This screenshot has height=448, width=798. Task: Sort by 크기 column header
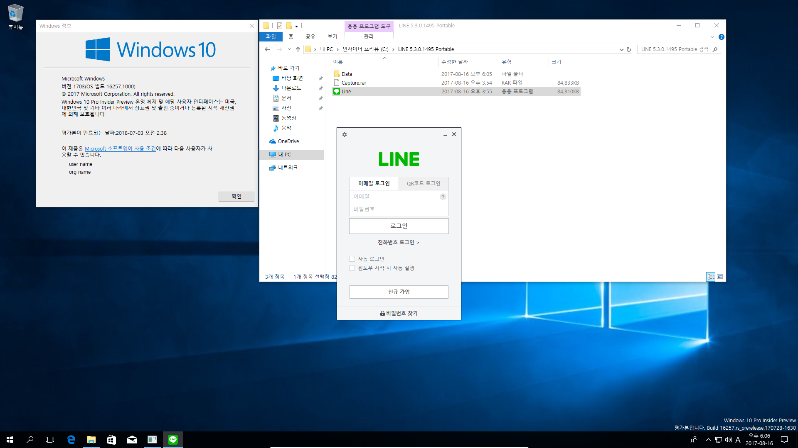tap(565, 62)
